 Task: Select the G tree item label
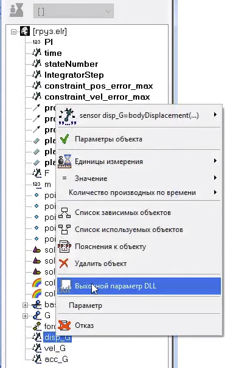point(47,315)
